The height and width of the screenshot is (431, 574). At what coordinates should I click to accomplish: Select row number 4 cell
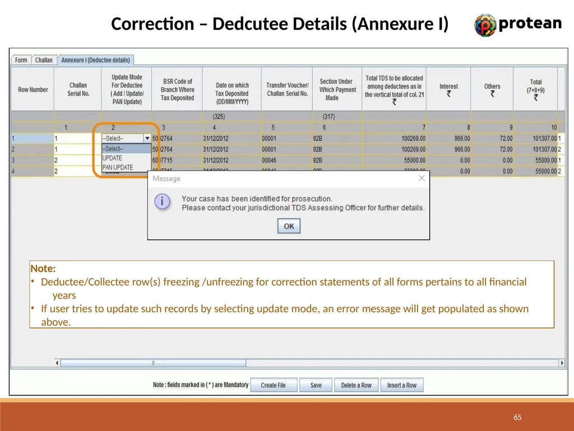33,171
